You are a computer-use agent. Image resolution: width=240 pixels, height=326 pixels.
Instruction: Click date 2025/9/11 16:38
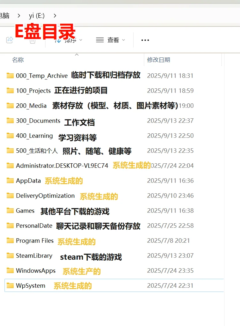pos(170,211)
